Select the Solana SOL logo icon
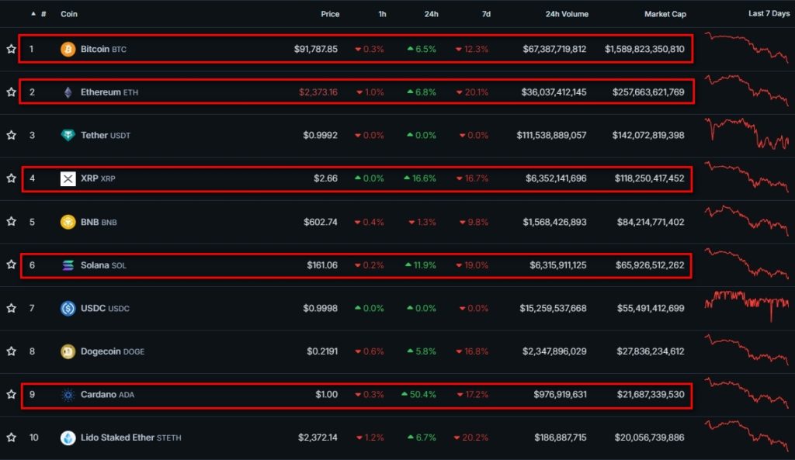Screen dimensions: 795x460 68,265
